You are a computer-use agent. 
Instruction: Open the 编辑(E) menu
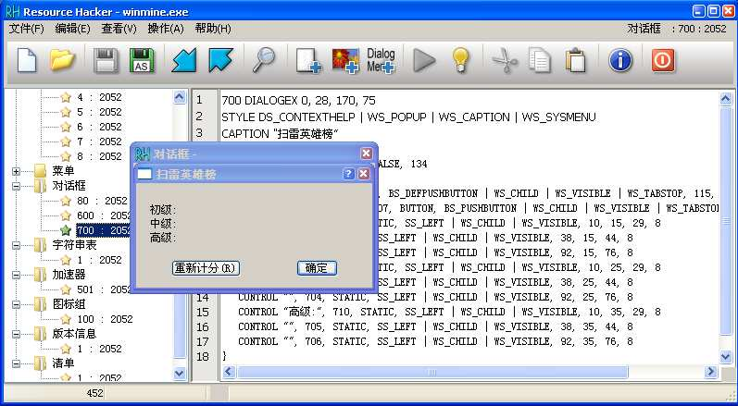tap(72, 29)
